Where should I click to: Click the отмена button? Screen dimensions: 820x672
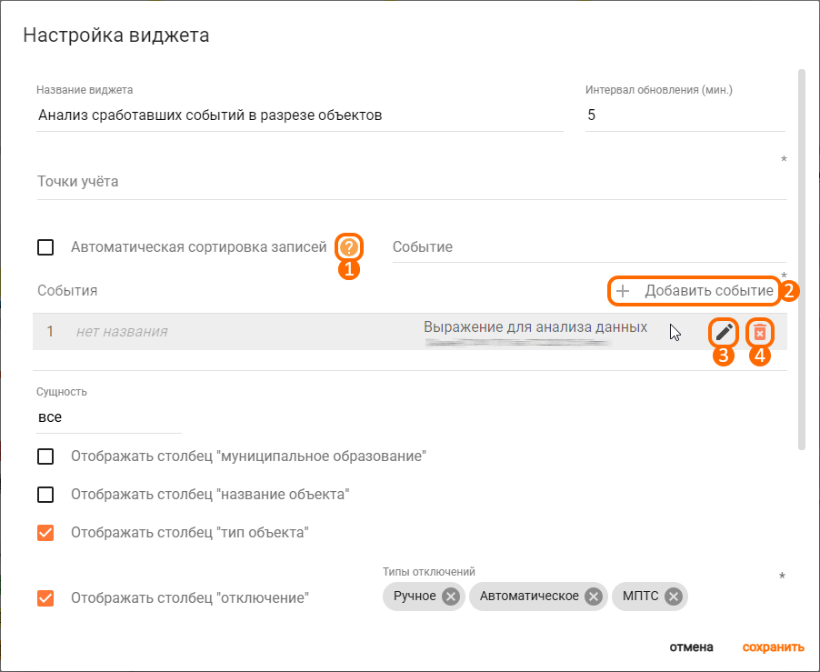tap(691, 647)
